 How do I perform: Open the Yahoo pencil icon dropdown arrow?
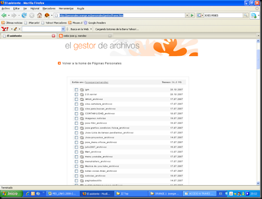[19, 29]
